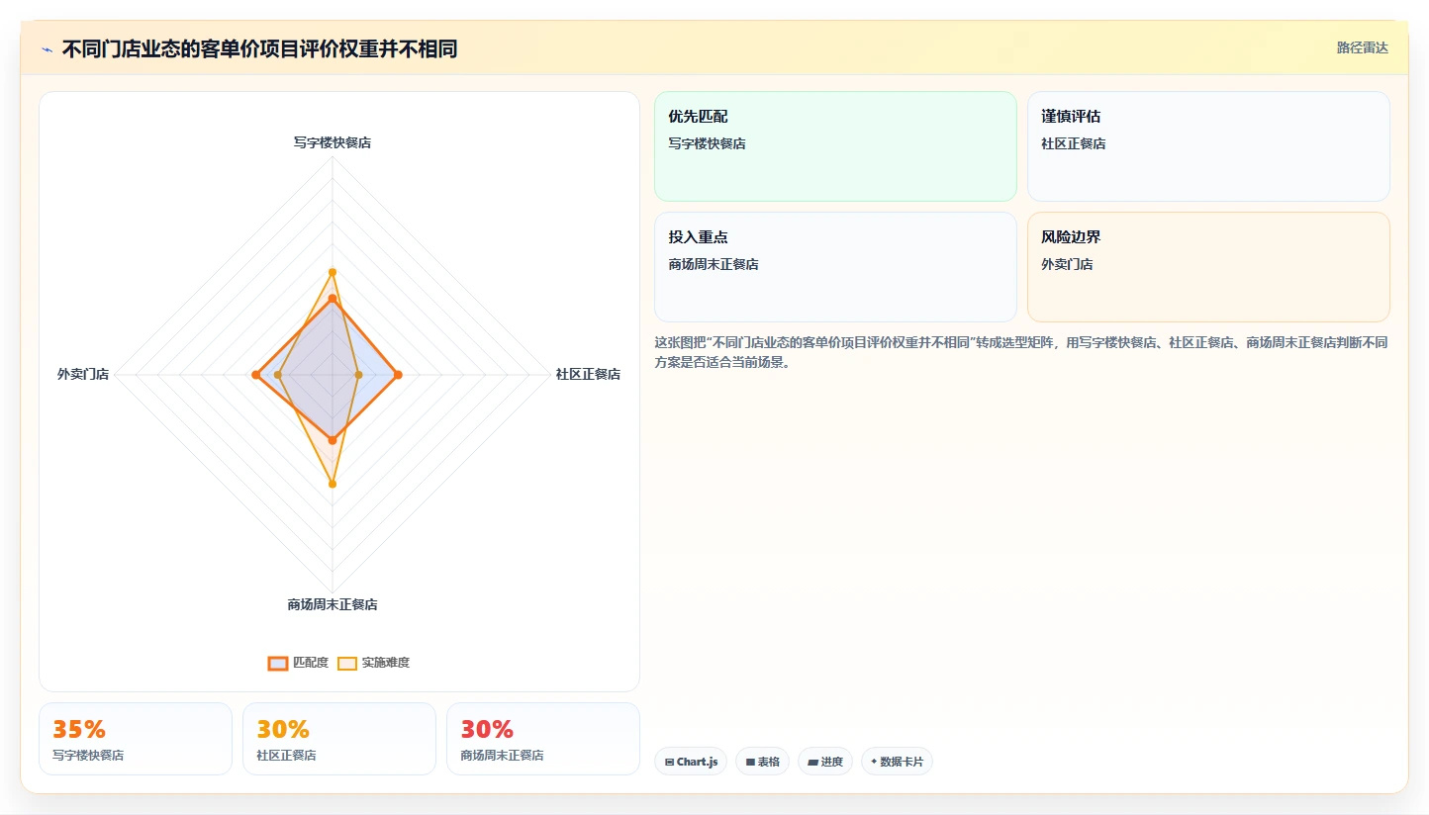Click 匹配度 point on 写字楼快餐店 axis

click(333, 298)
